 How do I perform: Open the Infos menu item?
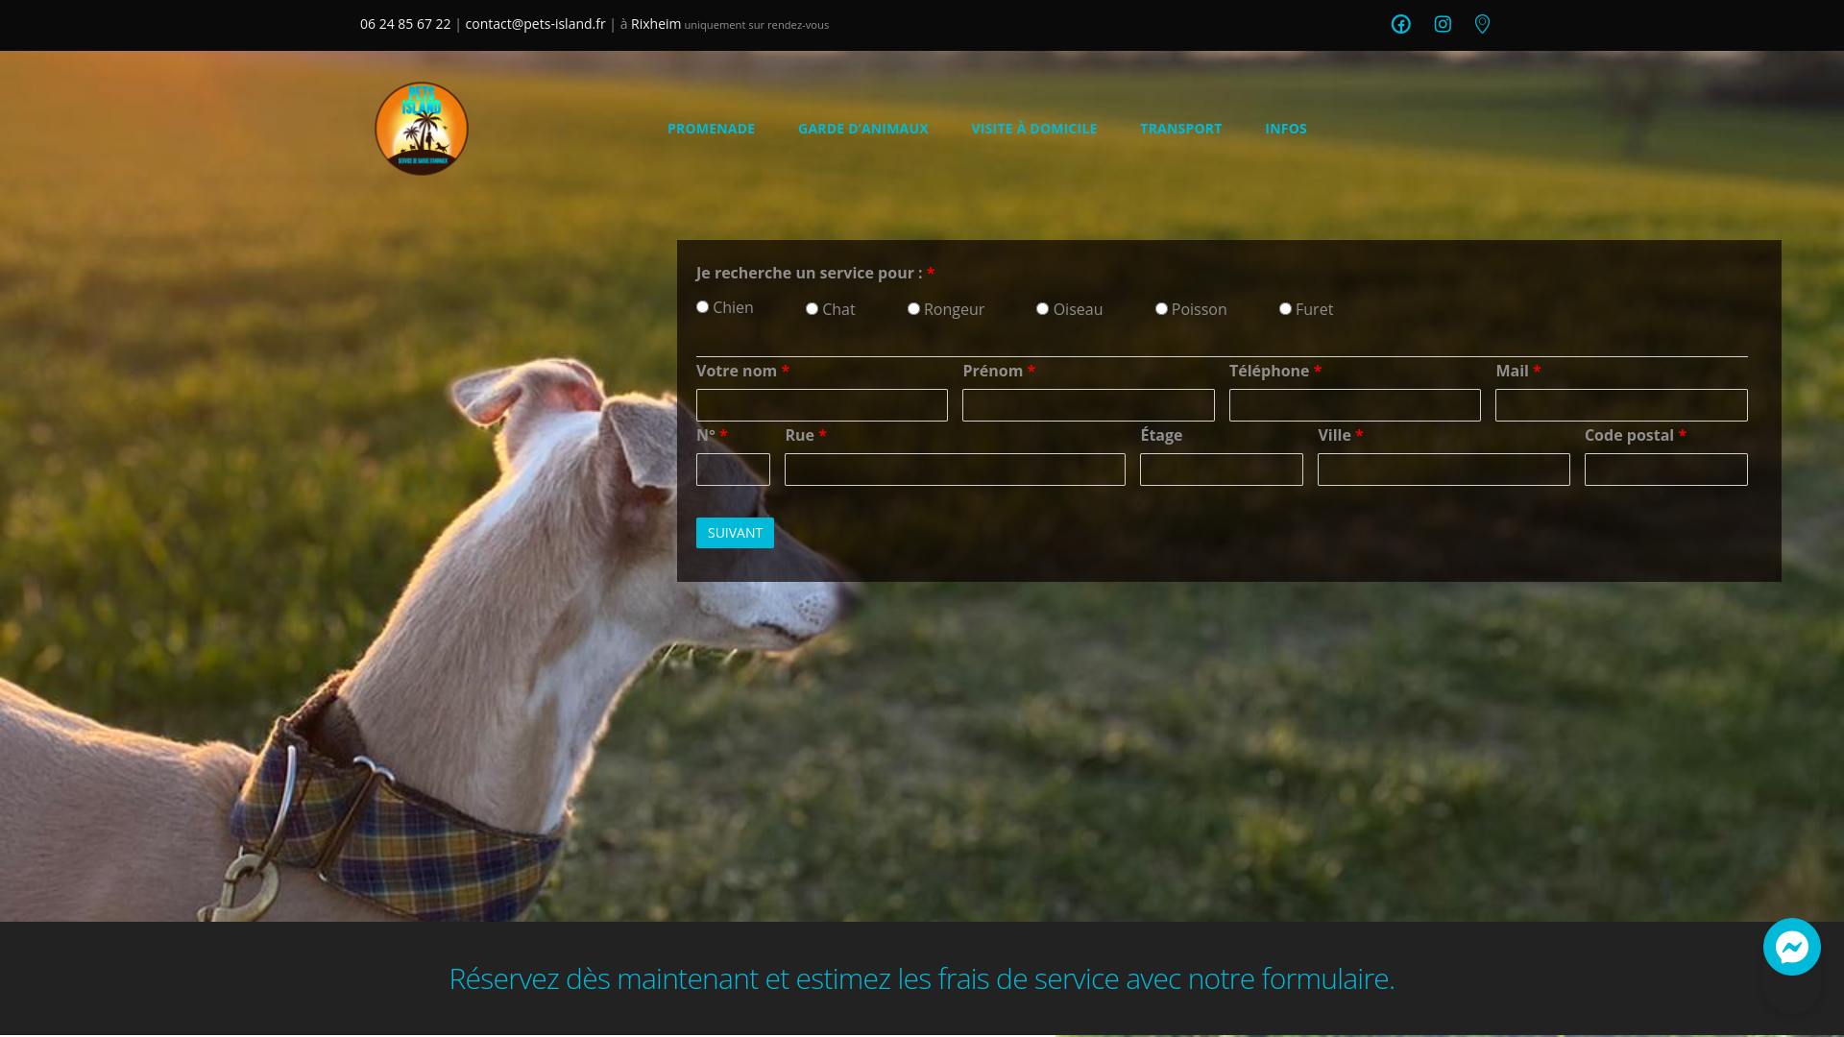(x=1285, y=129)
